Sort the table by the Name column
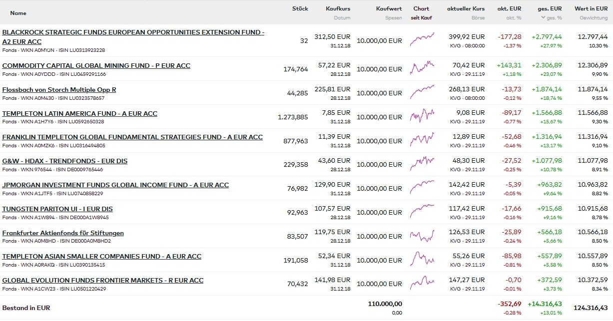Image resolution: width=613 pixels, height=321 pixels. coord(18,13)
